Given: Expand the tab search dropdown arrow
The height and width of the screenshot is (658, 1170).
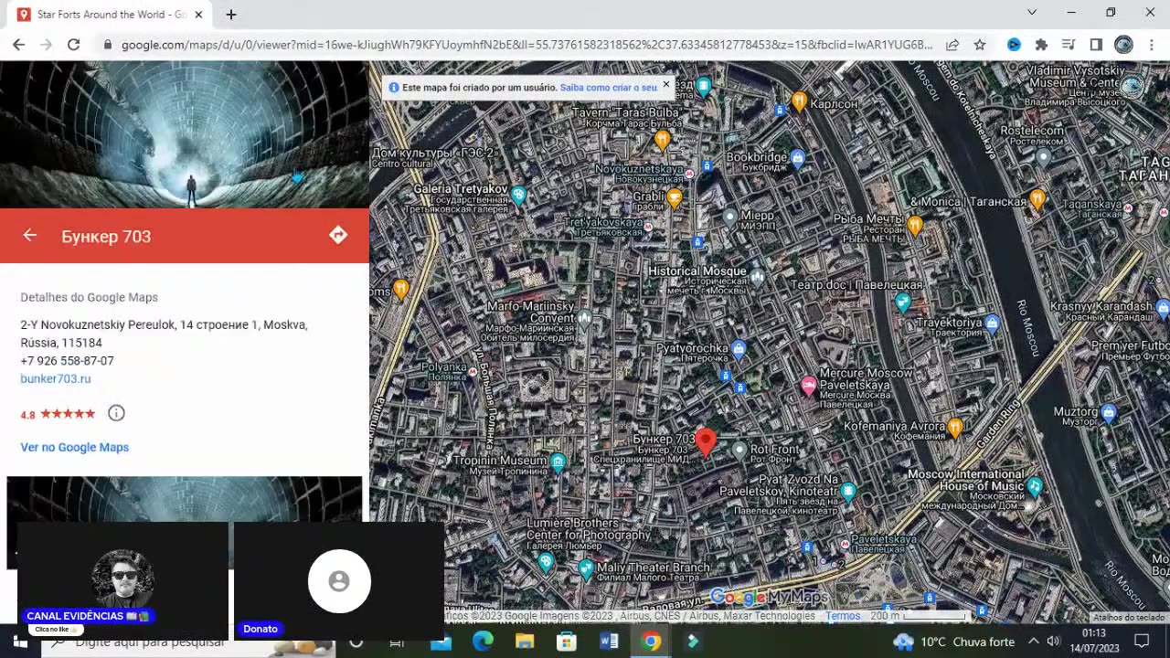Looking at the screenshot, I should [1032, 13].
